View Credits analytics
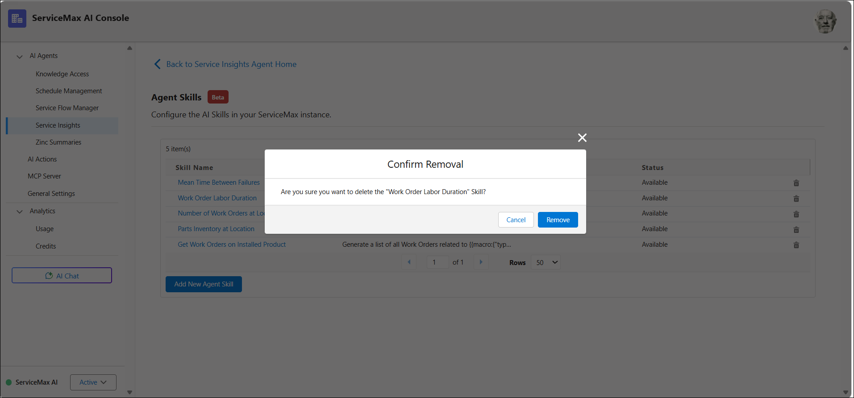 [x=46, y=246]
